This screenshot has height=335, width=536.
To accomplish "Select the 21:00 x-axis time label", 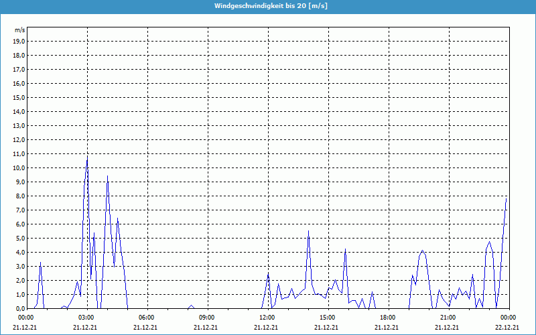I will coord(448,317).
